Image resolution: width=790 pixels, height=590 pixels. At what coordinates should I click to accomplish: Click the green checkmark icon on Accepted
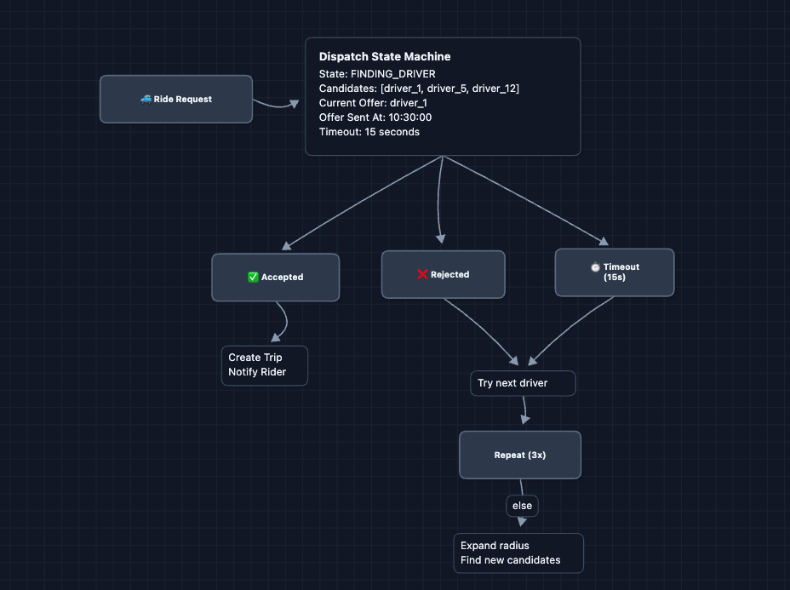[253, 278]
